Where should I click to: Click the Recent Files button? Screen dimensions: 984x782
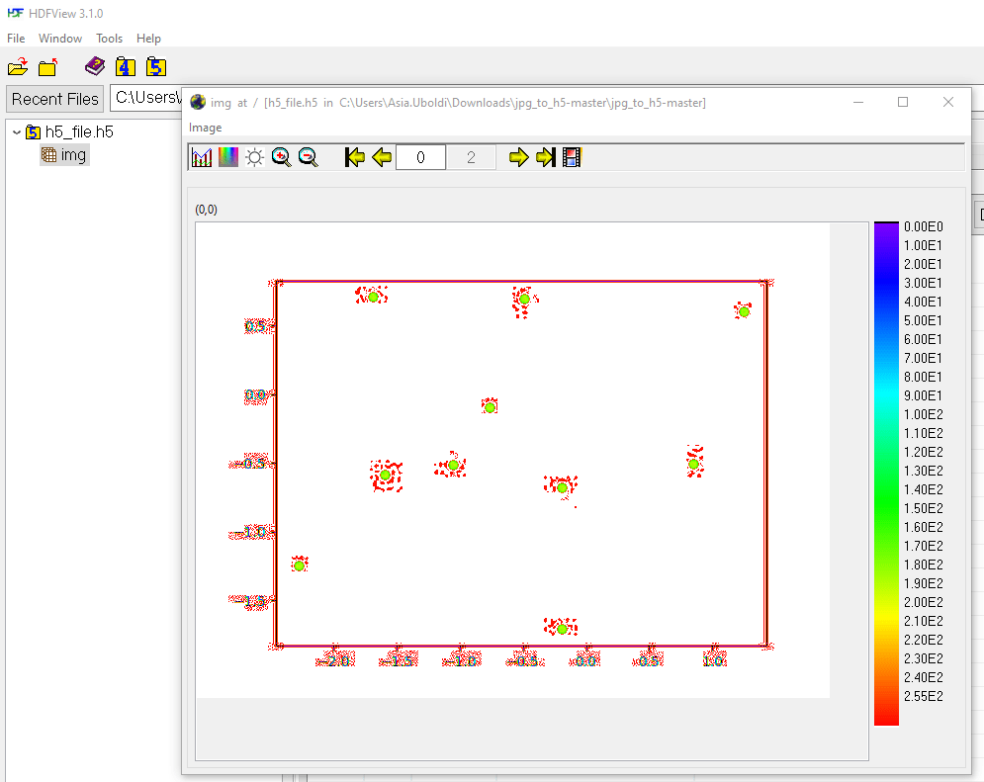click(x=55, y=99)
